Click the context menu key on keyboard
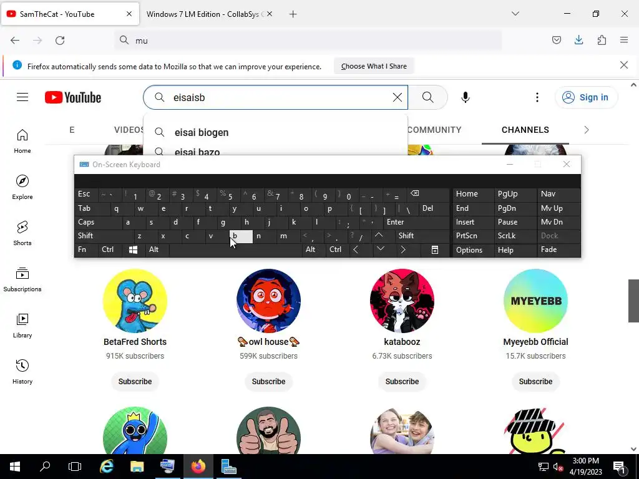This screenshot has width=639, height=479. point(435,249)
